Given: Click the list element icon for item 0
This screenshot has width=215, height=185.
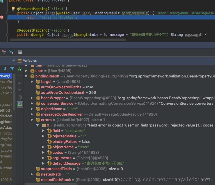Looking at the screenshot, I should point(44,125).
